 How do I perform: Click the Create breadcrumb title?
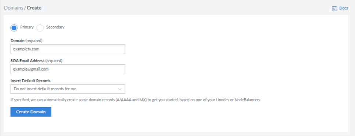tap(34, 8)
